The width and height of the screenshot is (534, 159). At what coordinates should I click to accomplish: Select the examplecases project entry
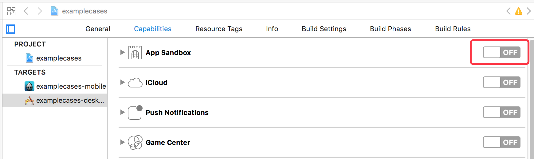[x=58, y=58]
